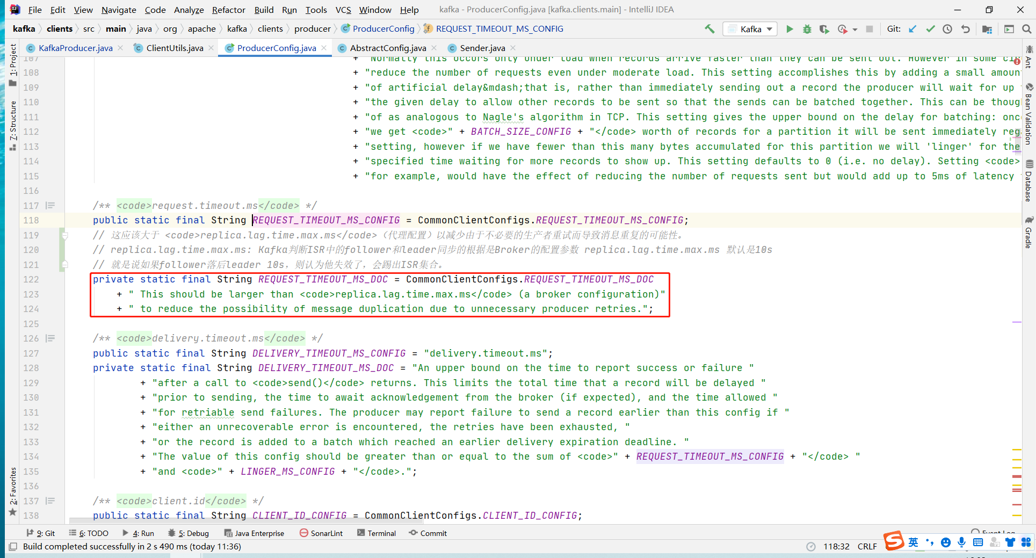Screen dimensions: 1036x558
Task: Open the Favorites tool window
Action: (13, 491)
